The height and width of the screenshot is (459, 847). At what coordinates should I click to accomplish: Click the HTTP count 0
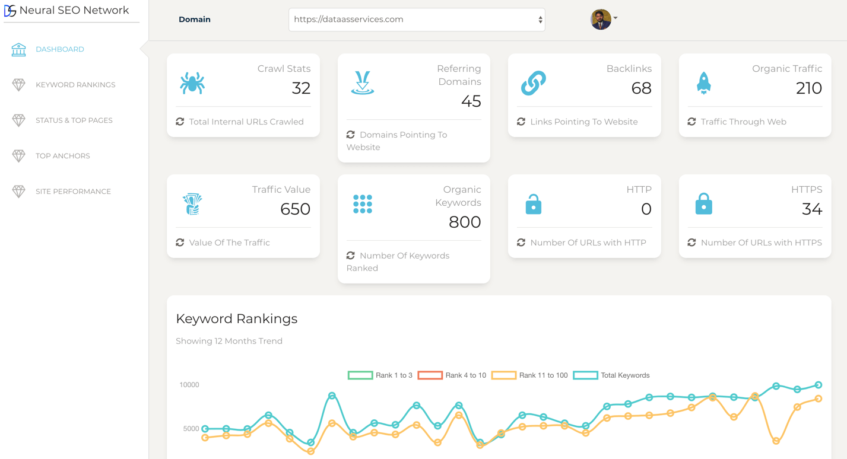tap(646, 209)
